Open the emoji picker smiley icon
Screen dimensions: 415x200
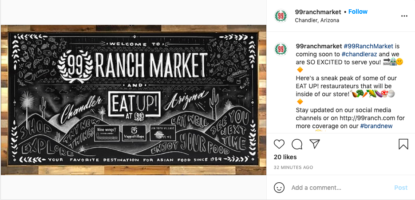279,188
